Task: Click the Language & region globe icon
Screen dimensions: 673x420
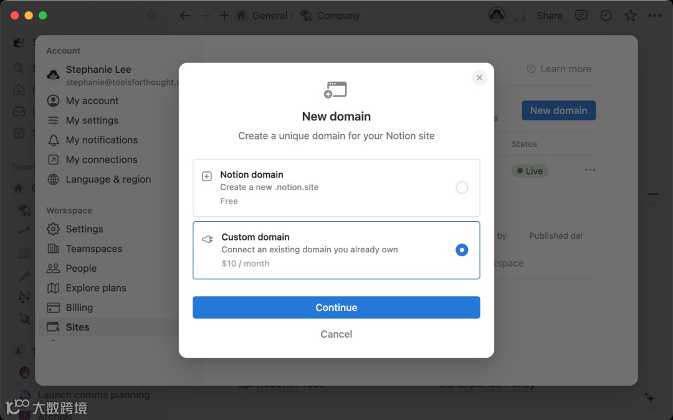Action: click(x=53, y=179)
